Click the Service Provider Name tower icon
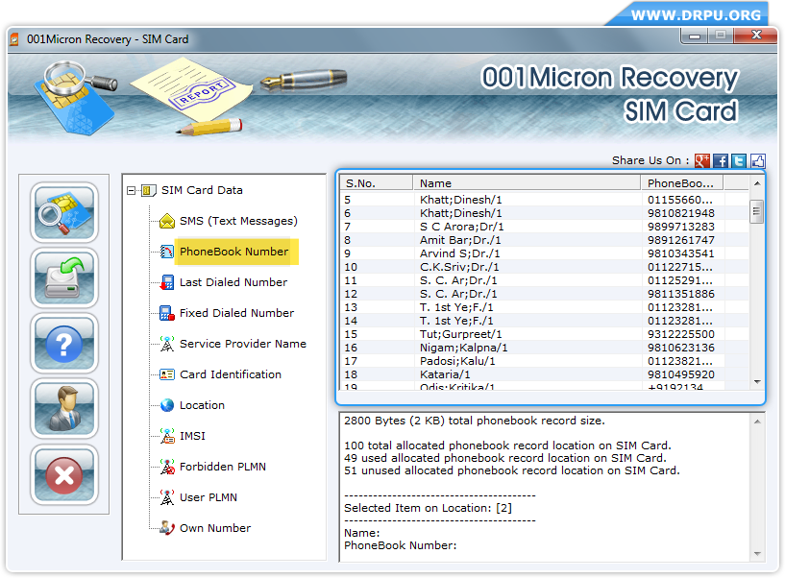The width and height of the screenshot is (785, 578). (x=167, y=344)
